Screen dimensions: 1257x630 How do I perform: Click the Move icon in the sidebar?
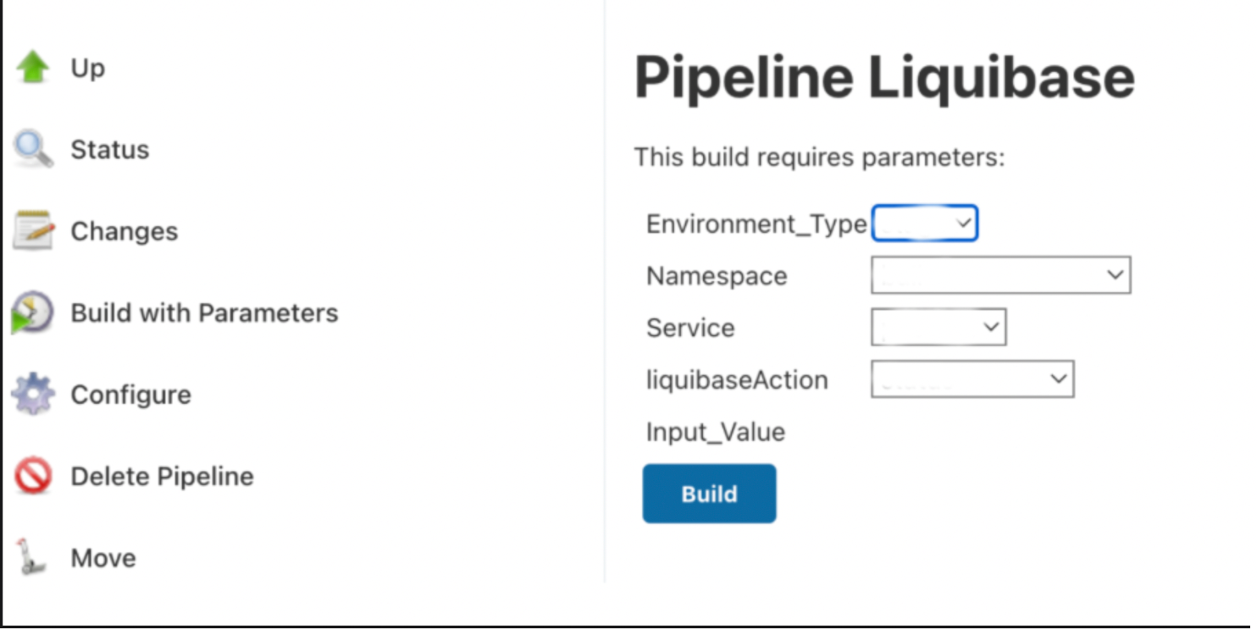click(x=31, y=557)
